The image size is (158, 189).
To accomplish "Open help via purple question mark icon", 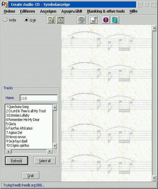I will pos(106,20).
